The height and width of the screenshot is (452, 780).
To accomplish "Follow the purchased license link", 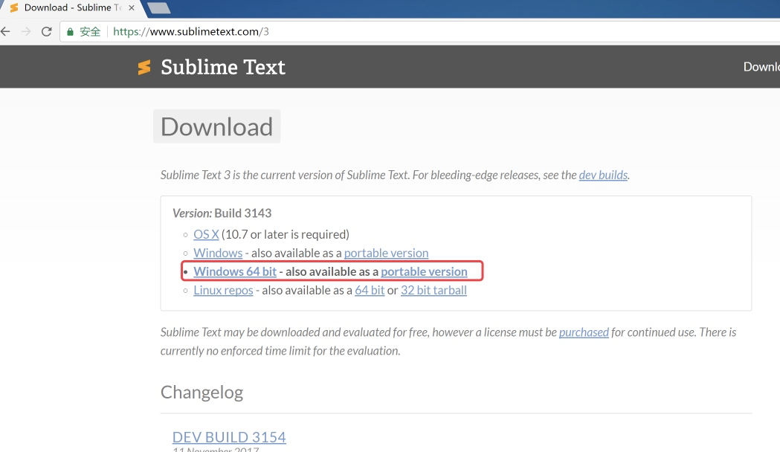I will [x=584, y=332].
